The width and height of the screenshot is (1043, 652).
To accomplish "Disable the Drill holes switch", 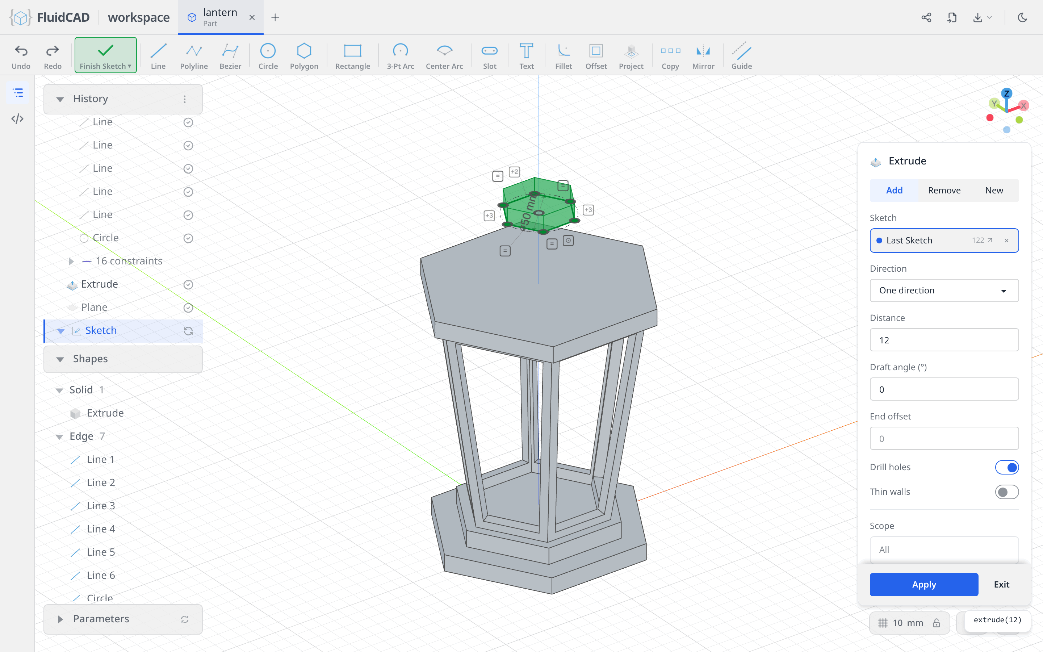I will 1006,467.
